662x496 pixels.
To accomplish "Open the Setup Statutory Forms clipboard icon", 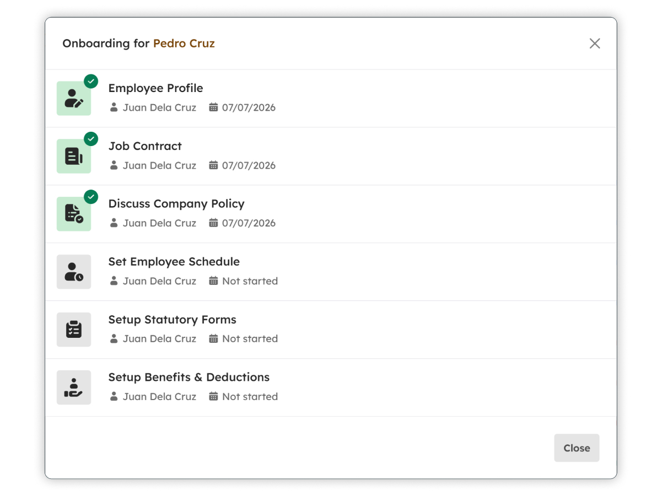I will 74,330.
